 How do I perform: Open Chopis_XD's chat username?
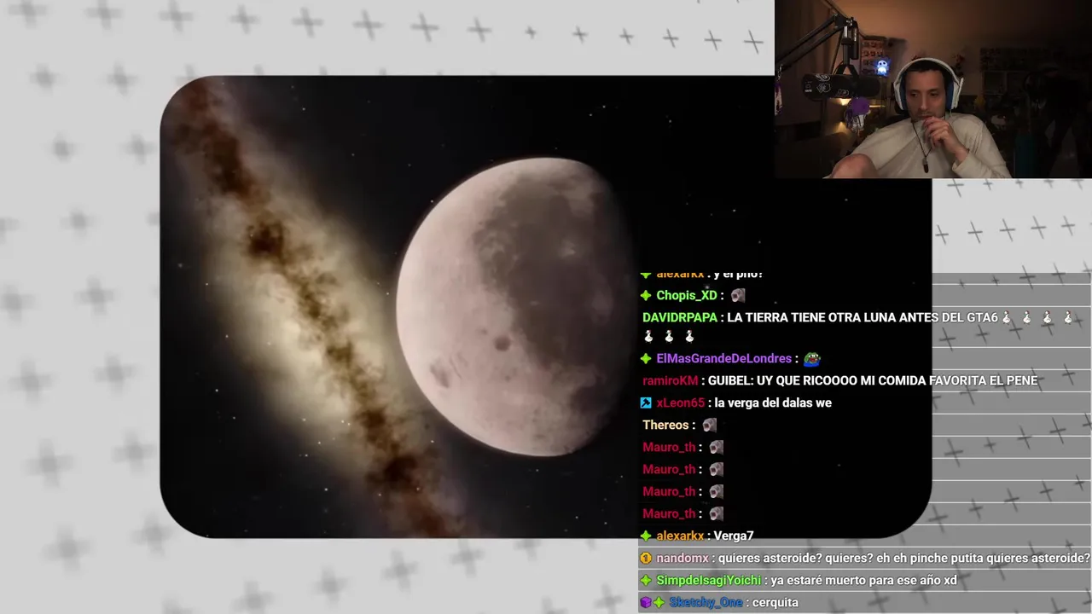coord(687,296)
